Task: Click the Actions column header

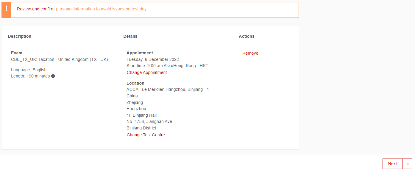Action: click(x=246, y=36)
